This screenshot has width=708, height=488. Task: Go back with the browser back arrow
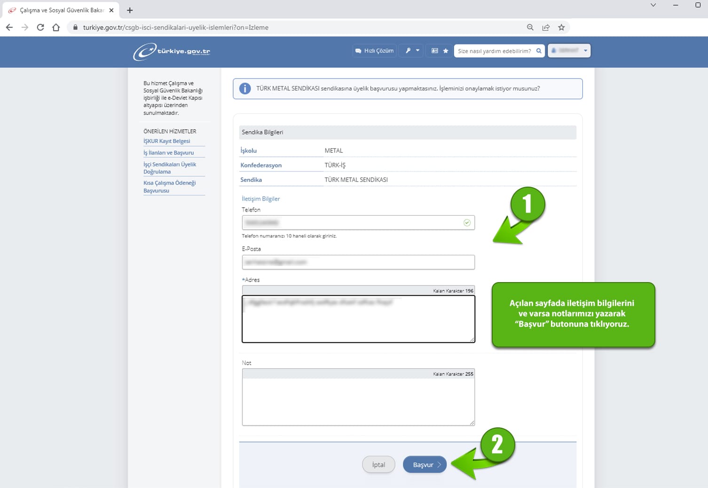click(x=9, y=27)
